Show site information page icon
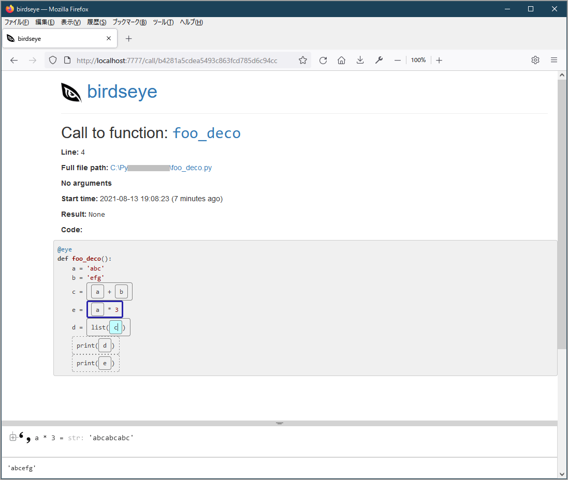 pyautogui.click(x=67, y=61)
